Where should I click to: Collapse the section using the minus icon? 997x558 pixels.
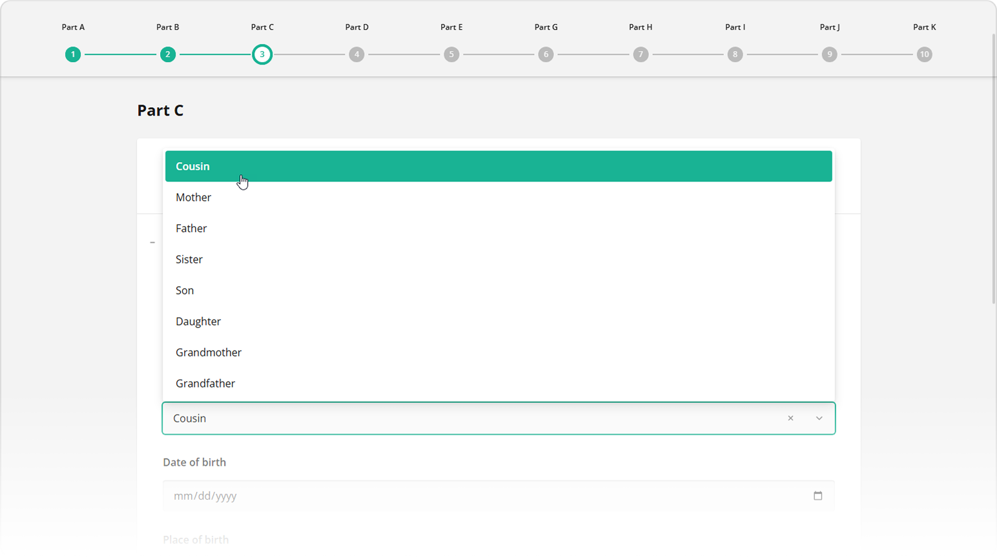(152, 242)
